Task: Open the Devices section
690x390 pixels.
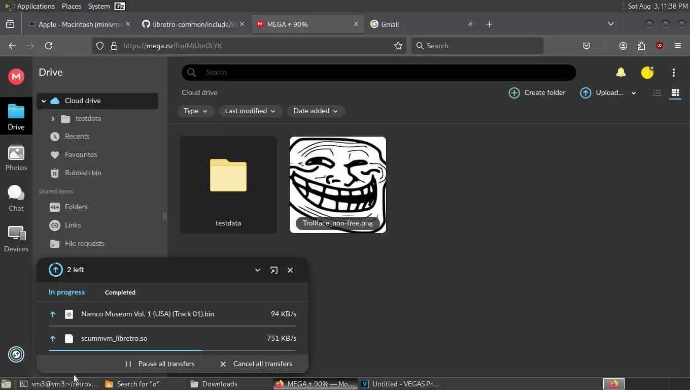Action: tap(16, 239)
